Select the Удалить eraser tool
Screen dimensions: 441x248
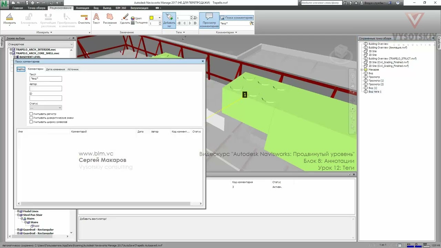click(125, 19)
